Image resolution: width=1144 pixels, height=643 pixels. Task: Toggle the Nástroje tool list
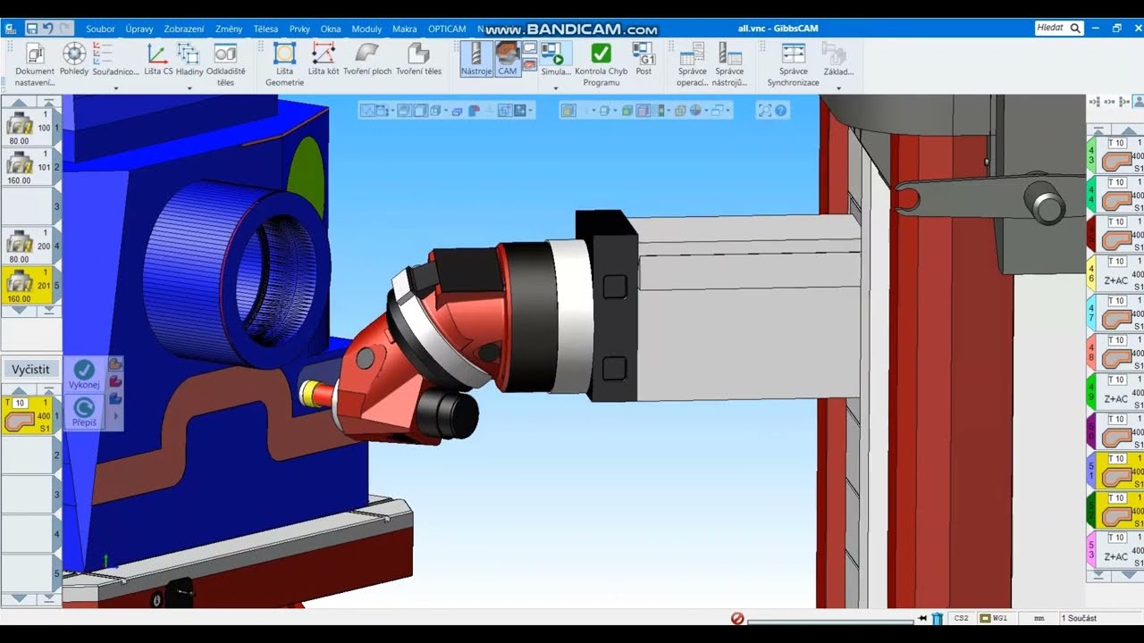pyautogui.click(x=476, y=59)
